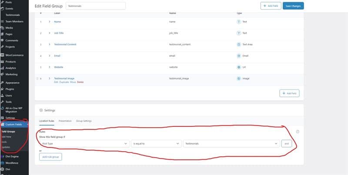Click the Email type icon

click(239, 56)
